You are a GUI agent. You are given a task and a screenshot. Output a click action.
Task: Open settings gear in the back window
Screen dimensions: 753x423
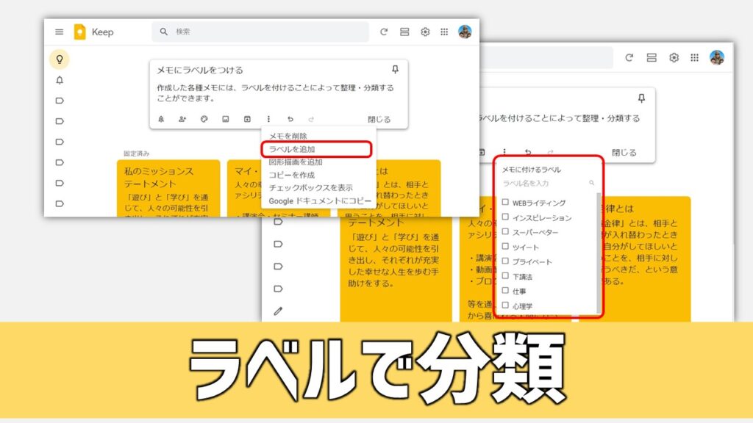(674, 57)
